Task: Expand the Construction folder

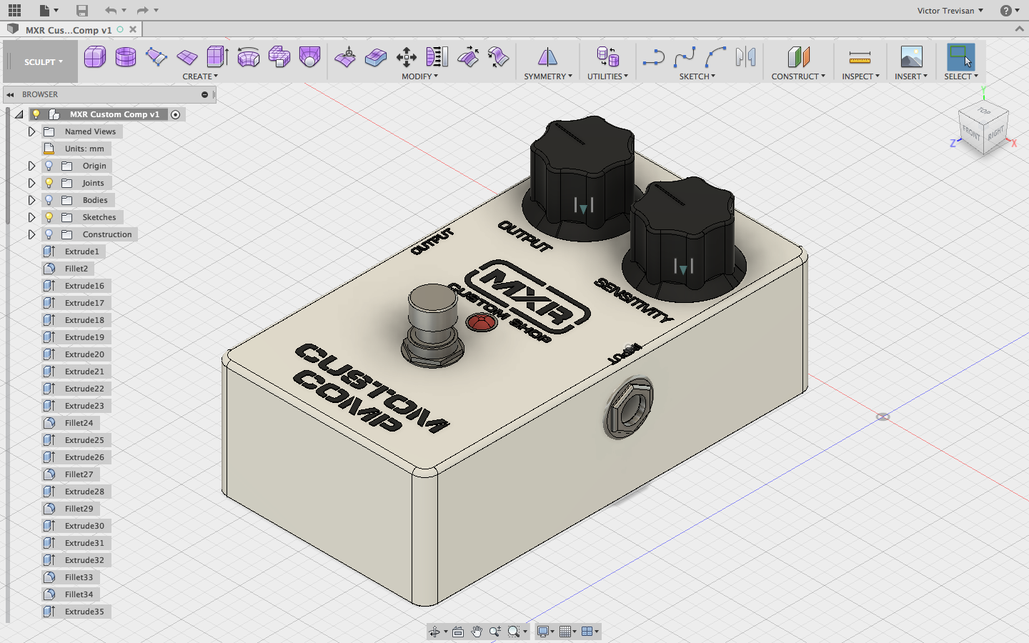Action: 31,234
